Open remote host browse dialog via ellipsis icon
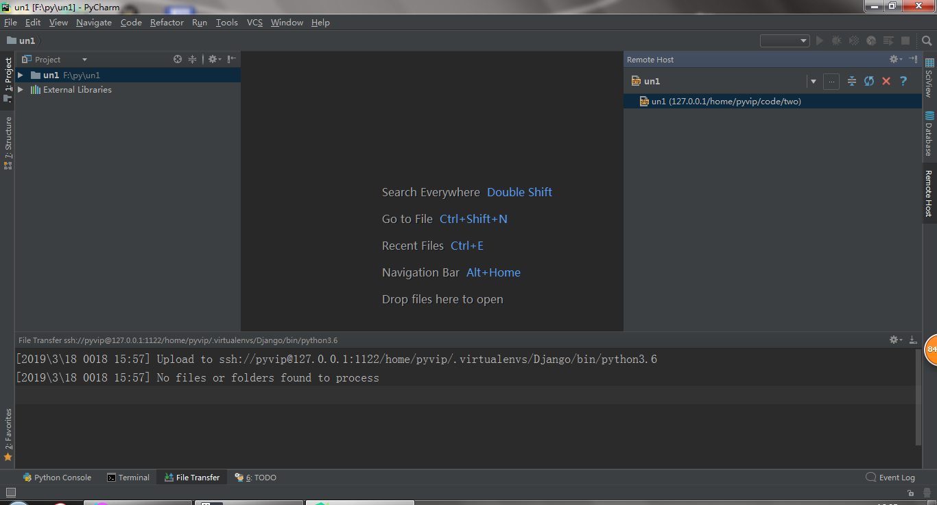Image resolution: width=937 pixels, height=505 pixels. (831, 81)
